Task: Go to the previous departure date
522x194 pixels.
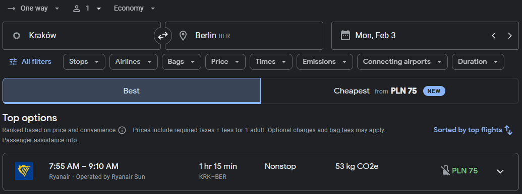Action: pos(494,36)
